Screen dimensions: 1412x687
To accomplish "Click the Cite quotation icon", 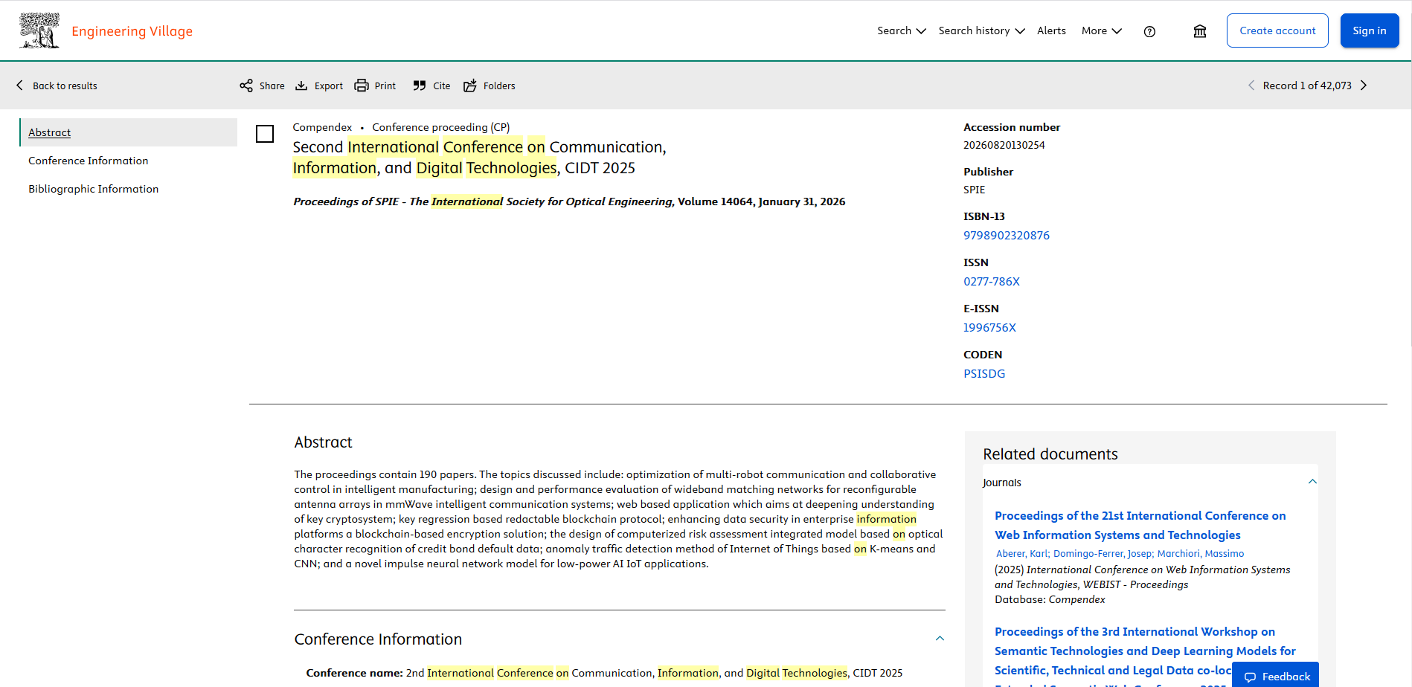I will coord(420,86).
